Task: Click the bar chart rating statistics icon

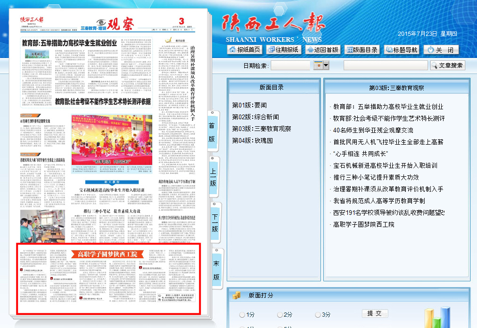Action: pyautogui.click(x=437, y=318)
